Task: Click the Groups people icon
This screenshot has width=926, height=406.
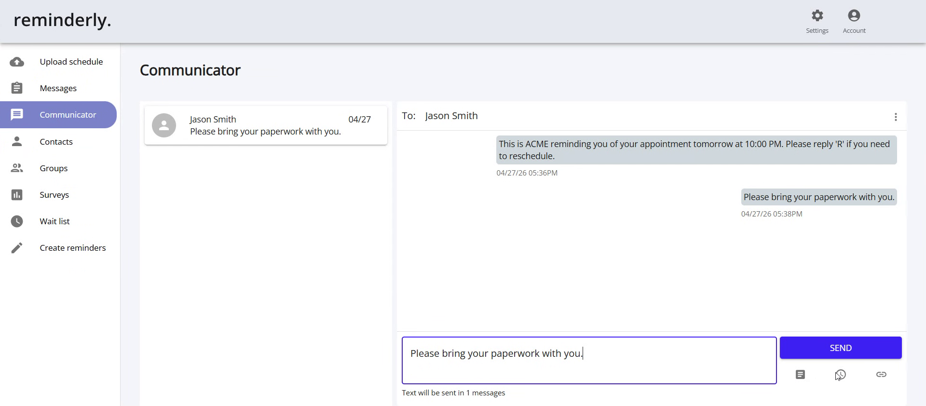Action: click(x=17, y=168)
